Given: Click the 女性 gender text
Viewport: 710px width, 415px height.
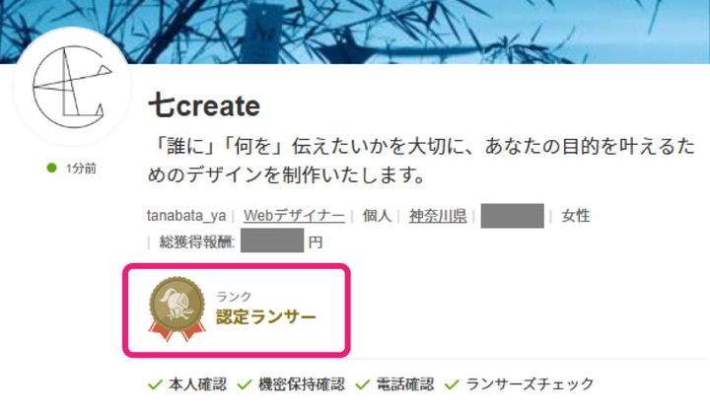Looking at the screenshot, I should click(576, 216).
